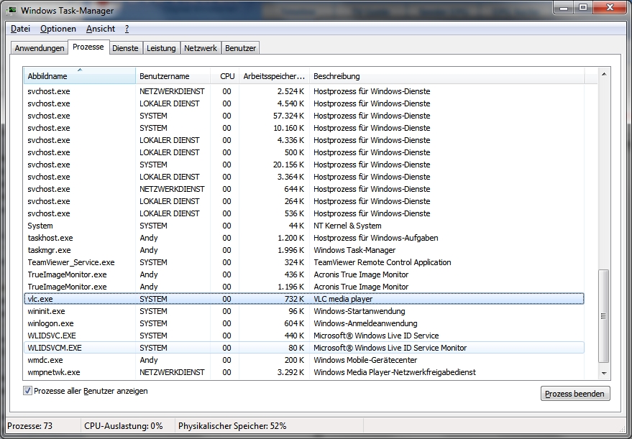Expand the Ansicht menu

101,29
